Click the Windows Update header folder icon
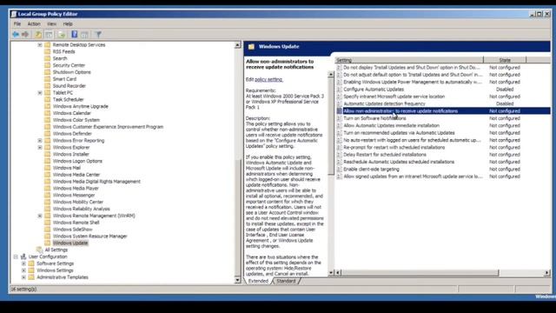 251,46
